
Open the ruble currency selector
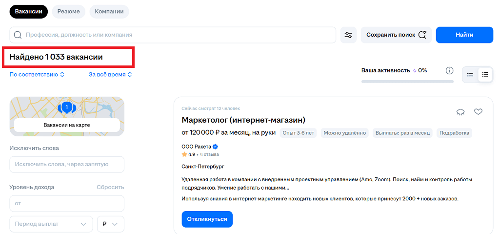(x=111, y=224)
